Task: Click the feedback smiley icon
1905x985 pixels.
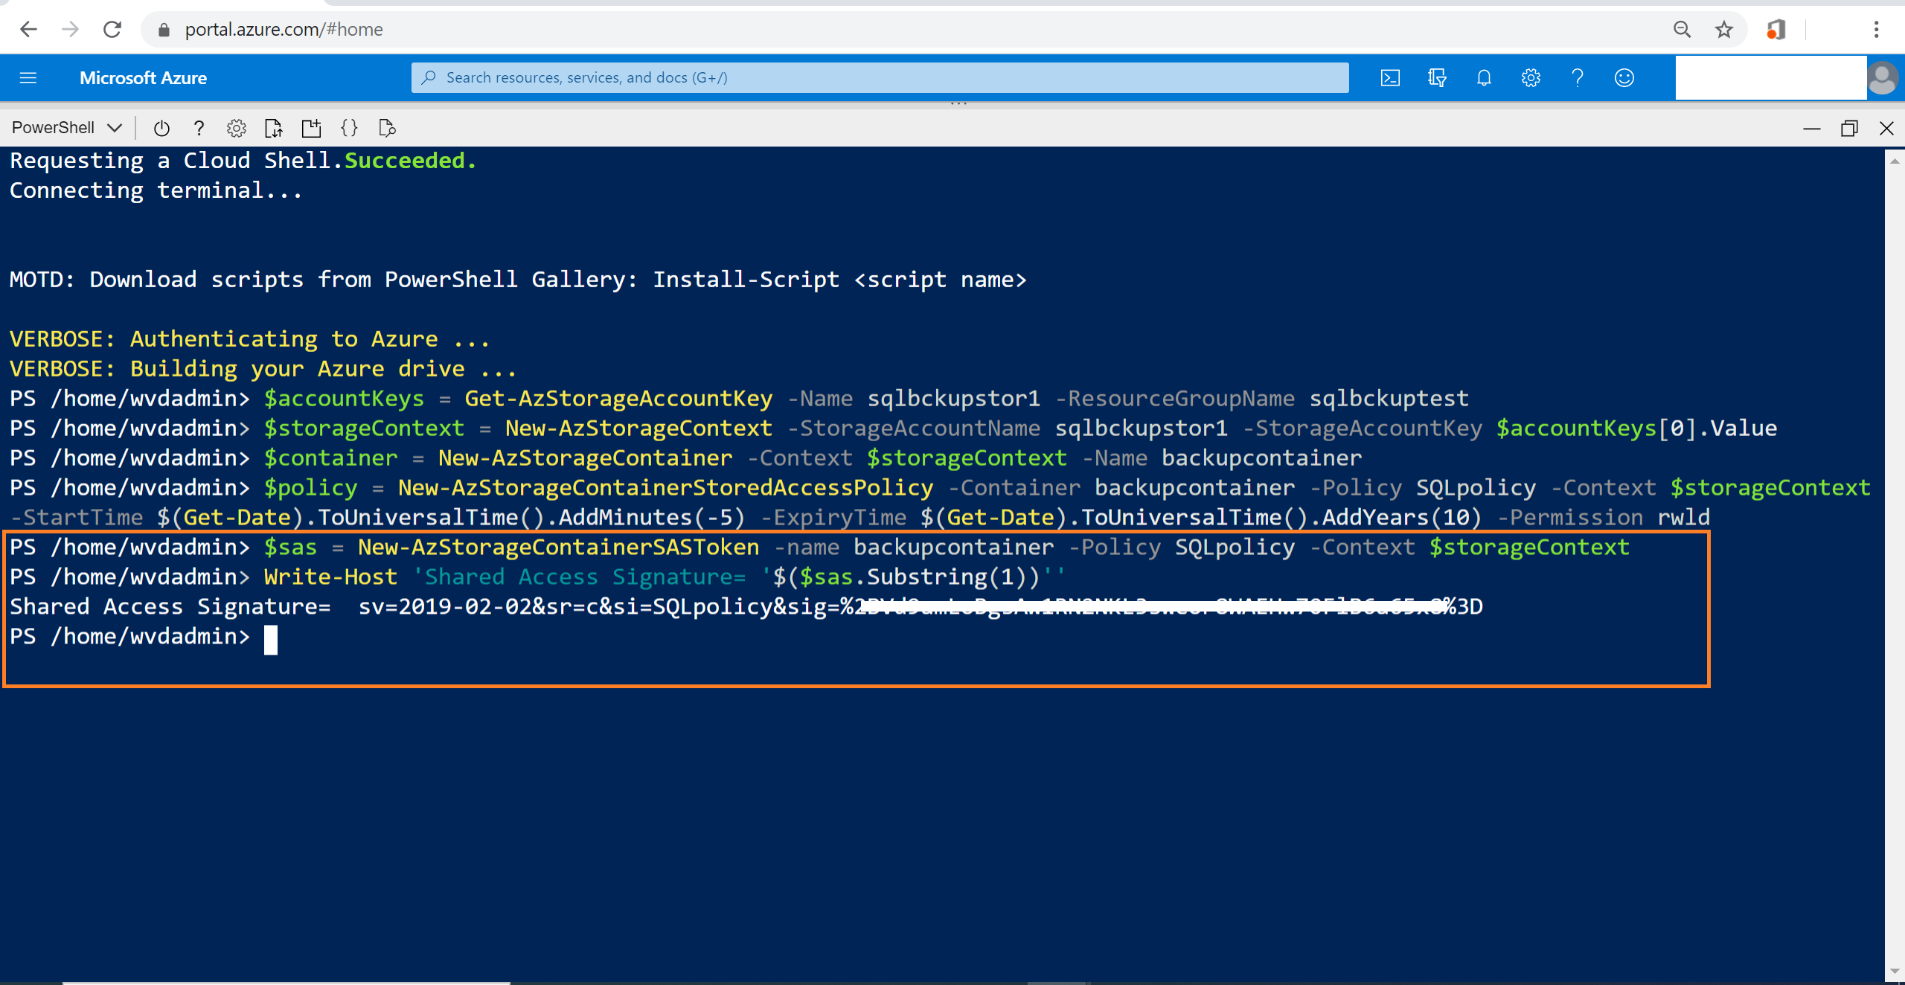Action: coord(1624,77)
